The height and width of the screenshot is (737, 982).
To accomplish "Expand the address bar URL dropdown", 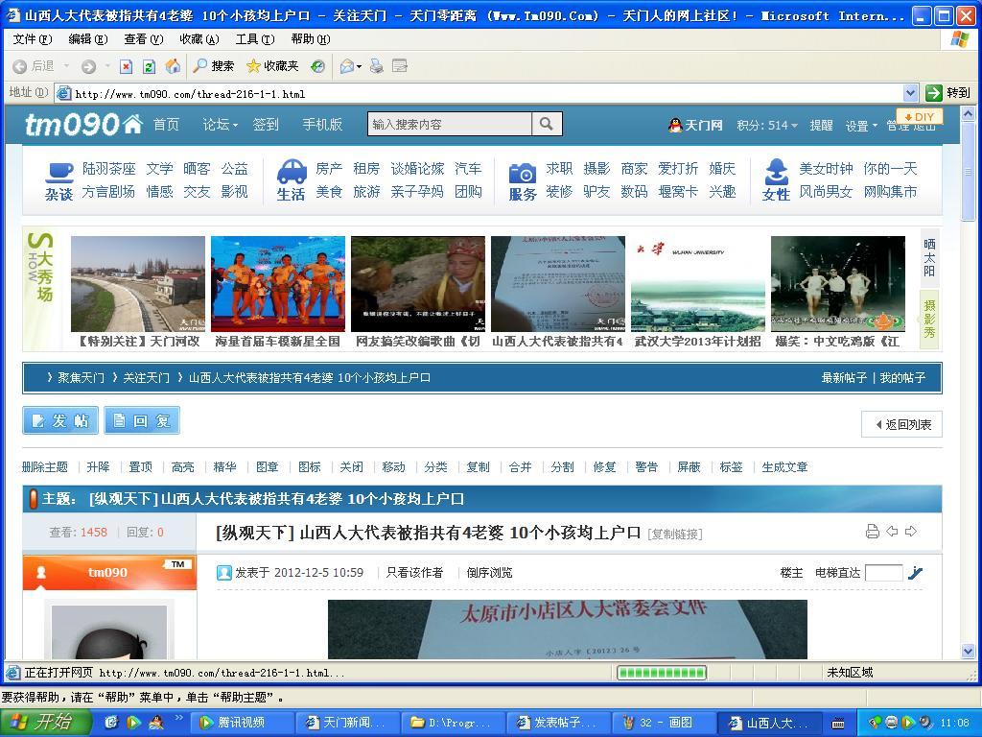I will pyautogui.click(x=910, y=93).
